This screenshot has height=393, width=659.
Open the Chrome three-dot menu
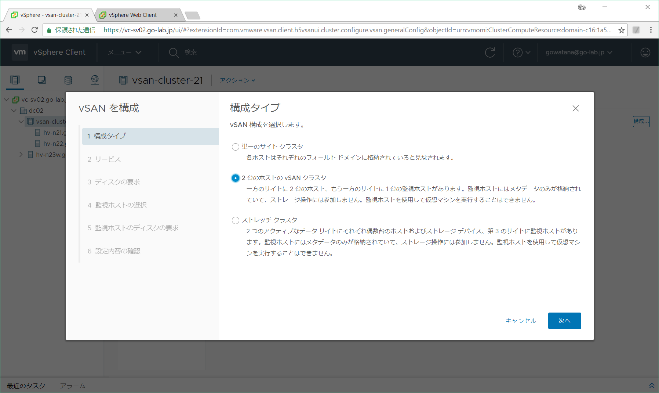651,30
